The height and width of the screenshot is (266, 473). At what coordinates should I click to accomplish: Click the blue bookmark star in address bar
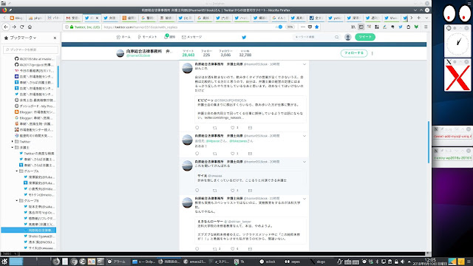(x=316, y=27)
